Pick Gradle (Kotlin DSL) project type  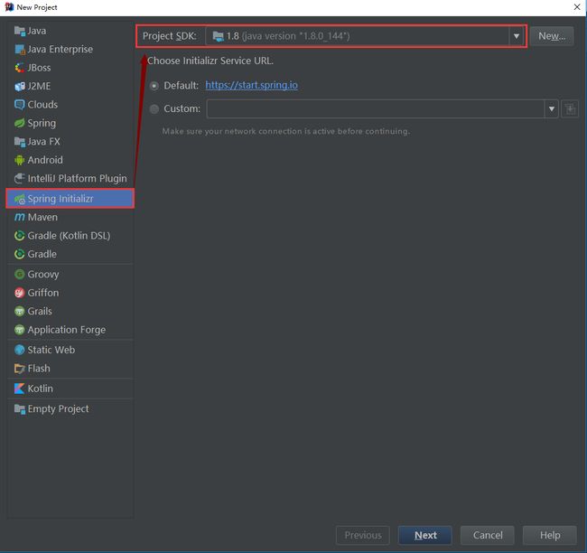pyautogui.click(x=70, y=236)
